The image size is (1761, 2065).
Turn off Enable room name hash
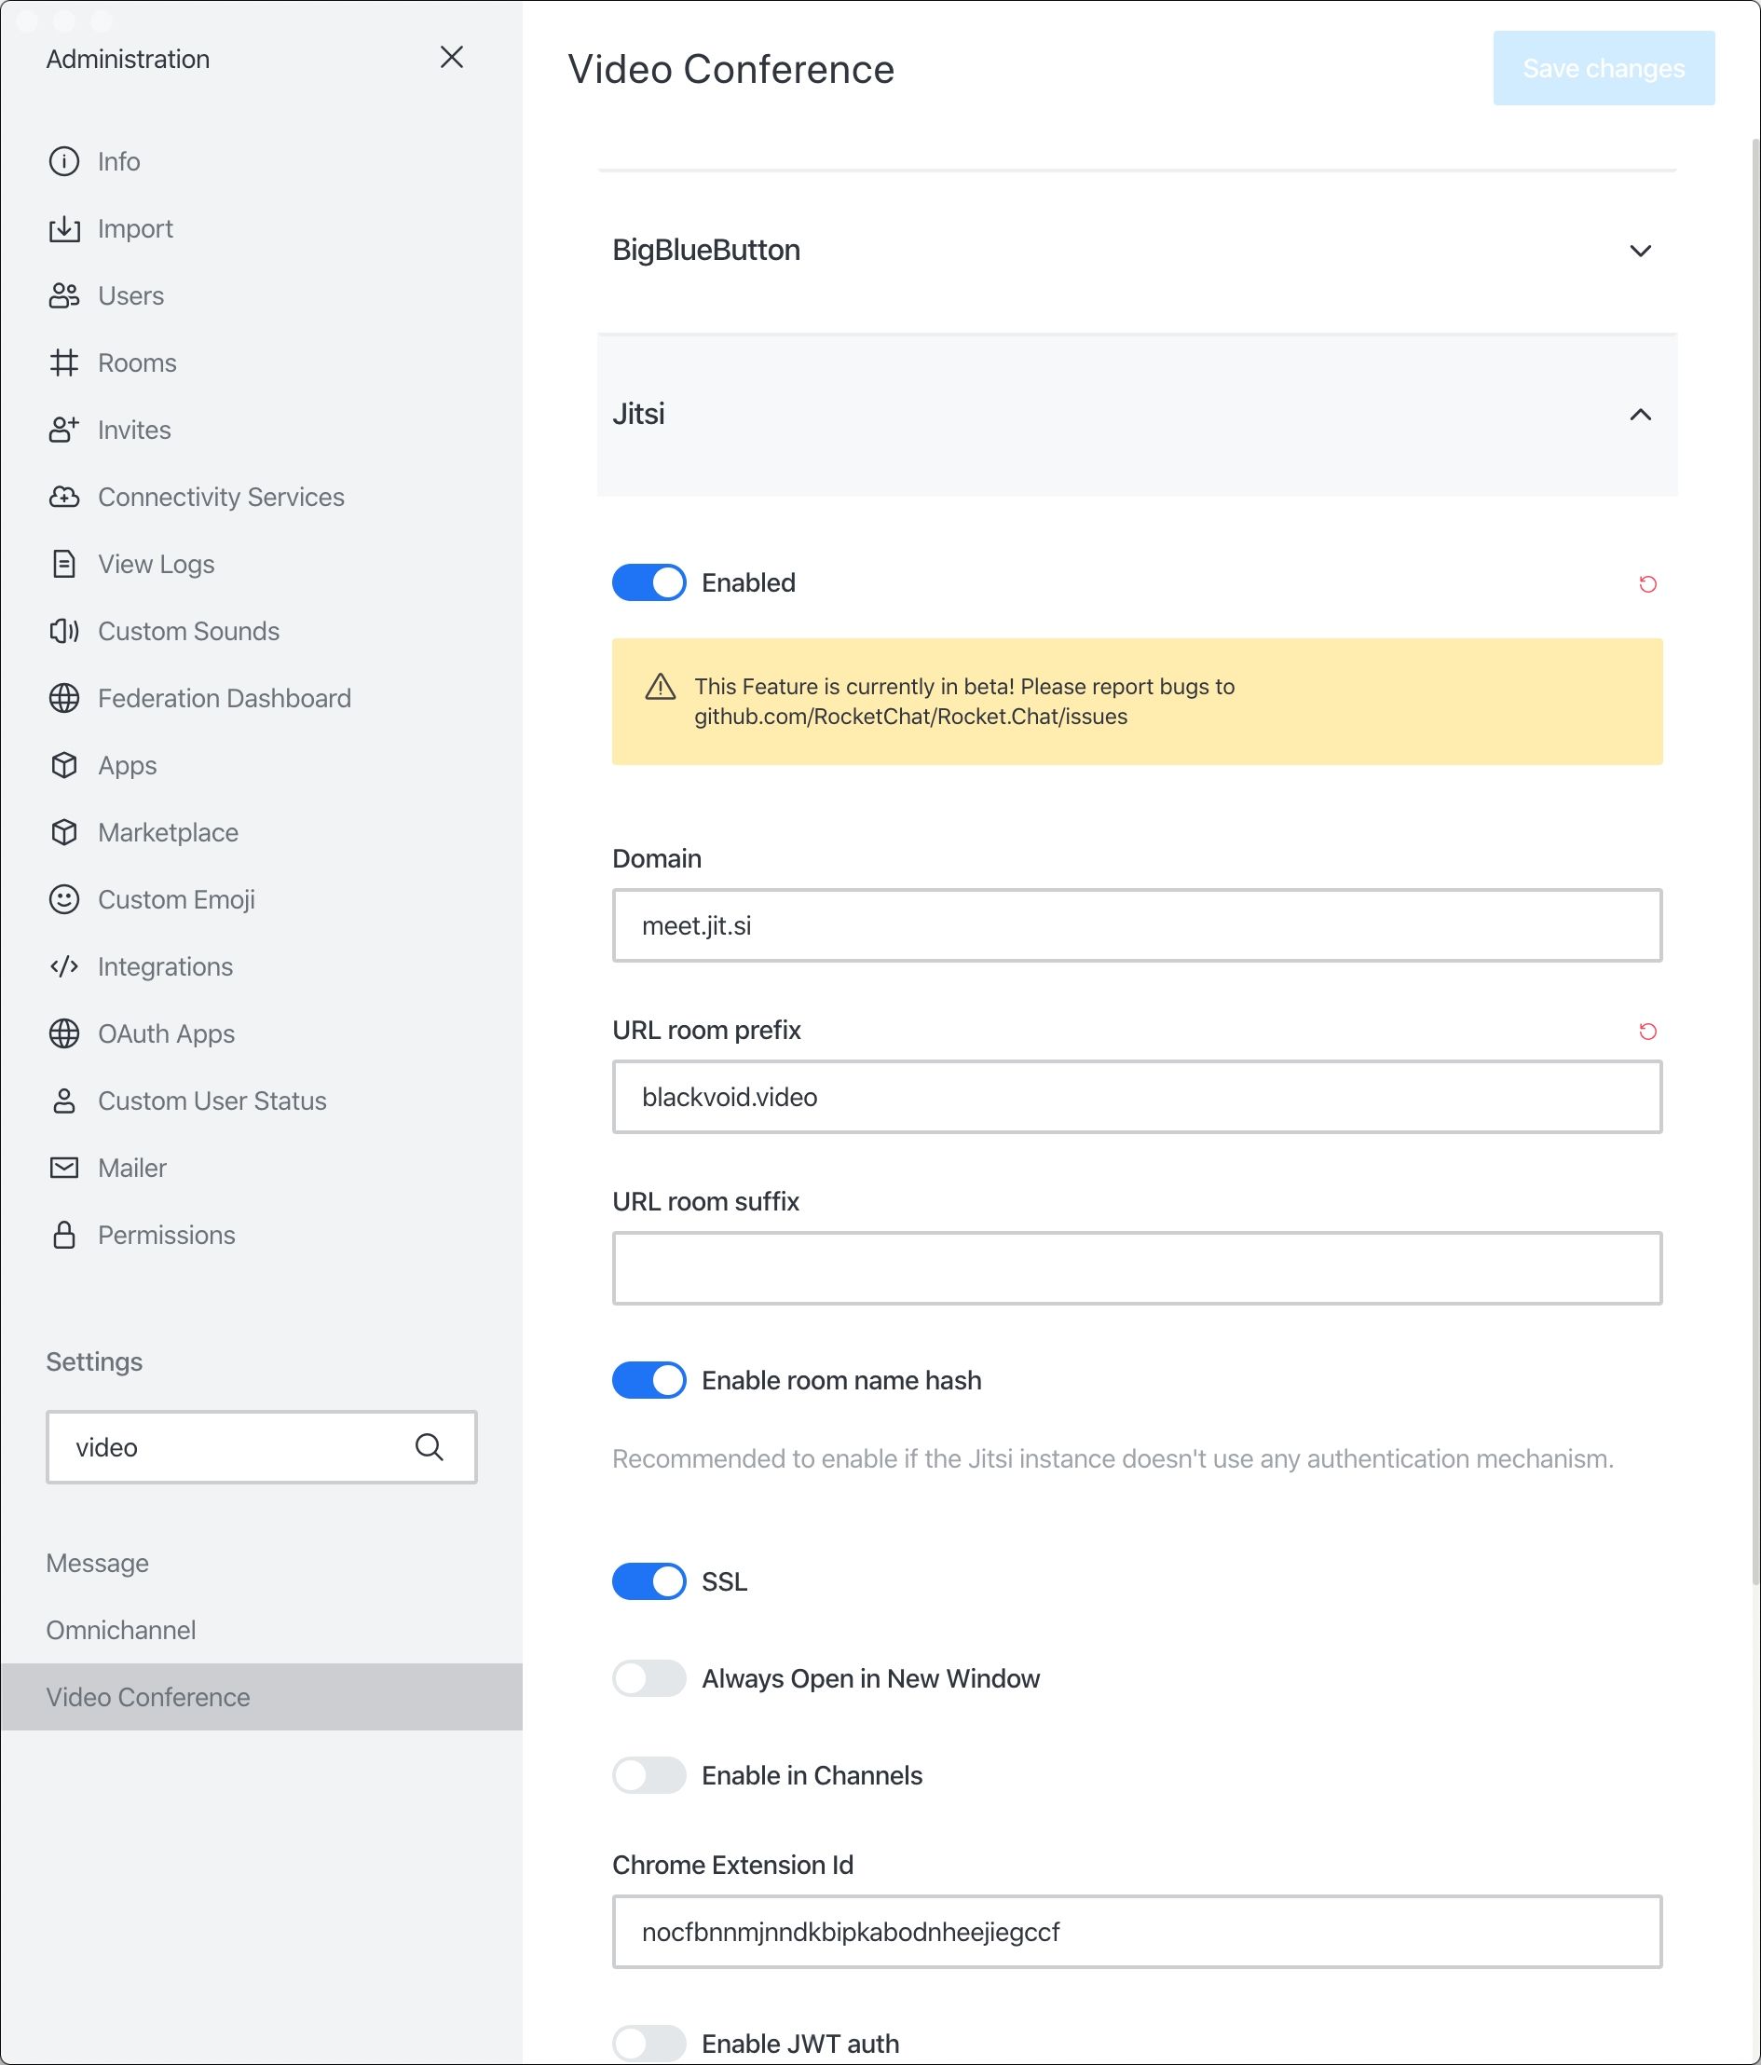coord(648,1380)
